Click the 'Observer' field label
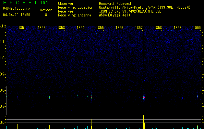This screenshot has height=129, width=204. (66, 4)
